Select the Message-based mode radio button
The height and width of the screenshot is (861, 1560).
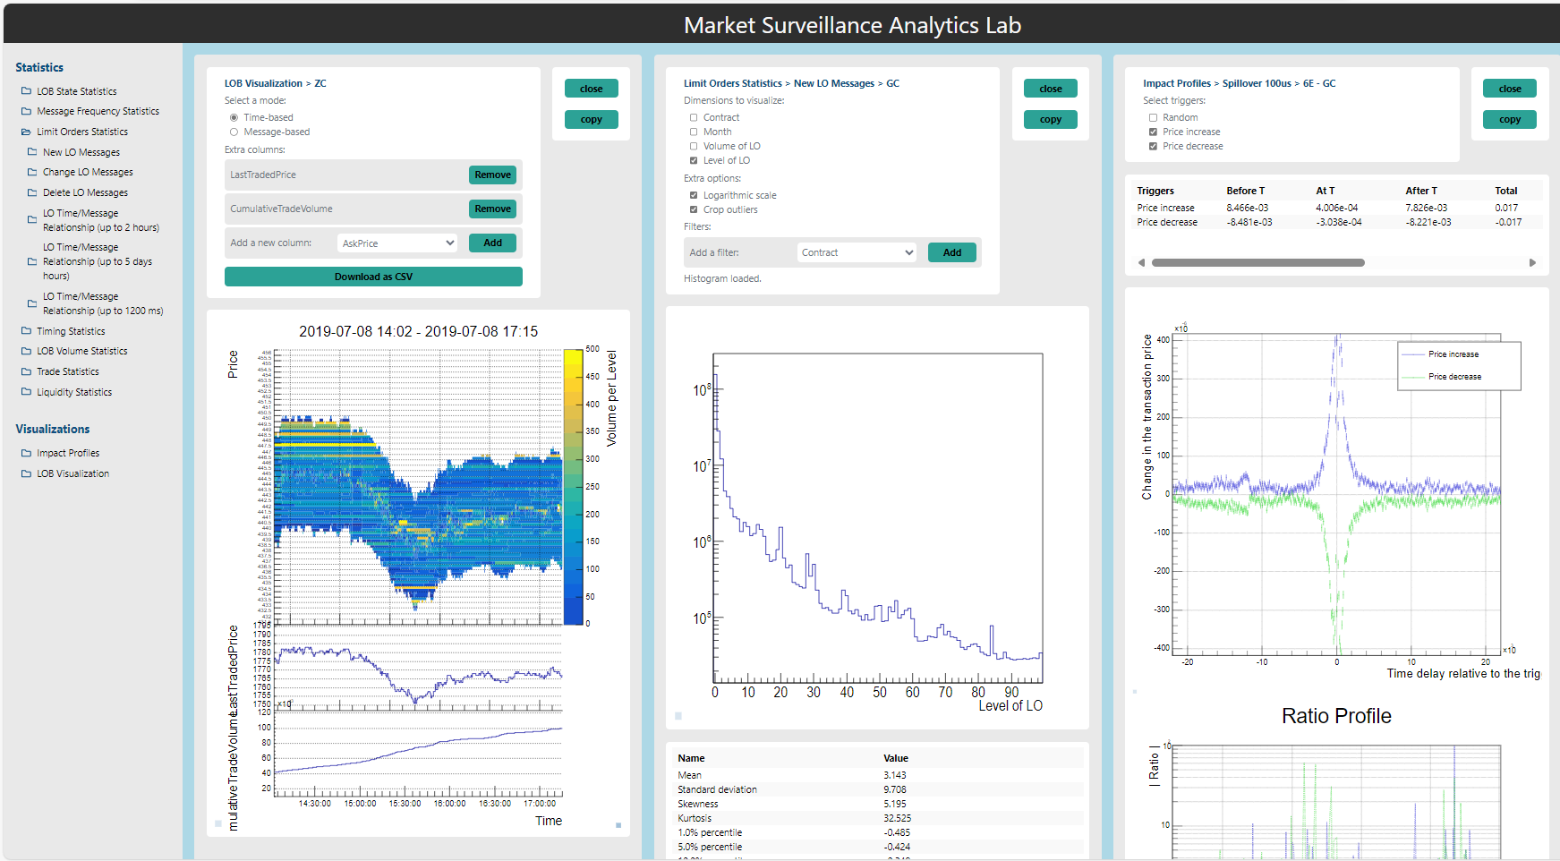(234, 132)
